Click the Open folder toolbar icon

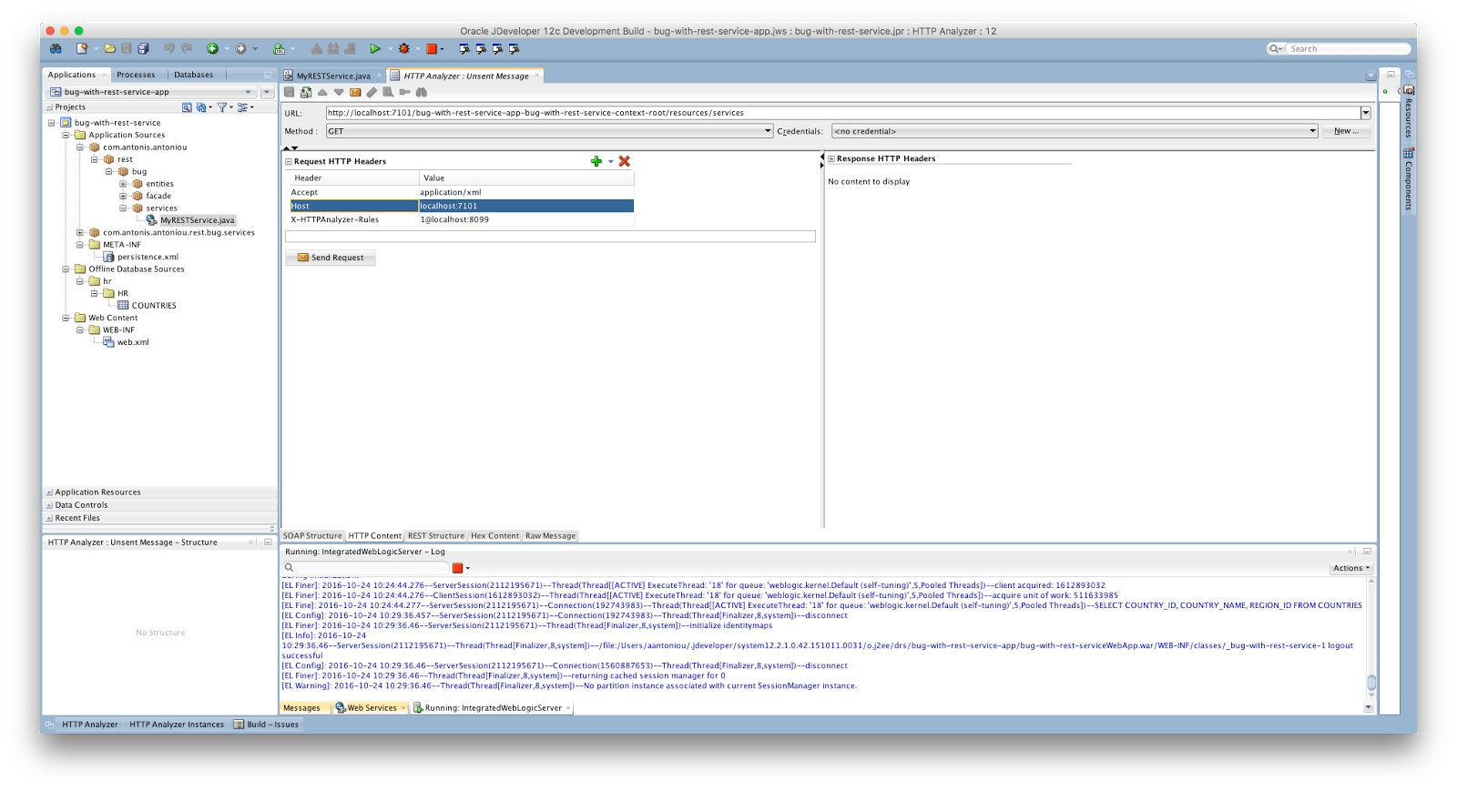tap(110, 49)
